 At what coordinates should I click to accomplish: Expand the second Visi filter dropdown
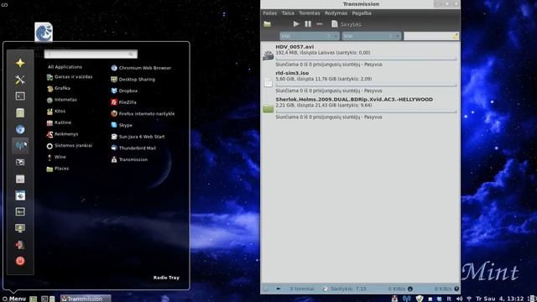click(x=371, y=36)
